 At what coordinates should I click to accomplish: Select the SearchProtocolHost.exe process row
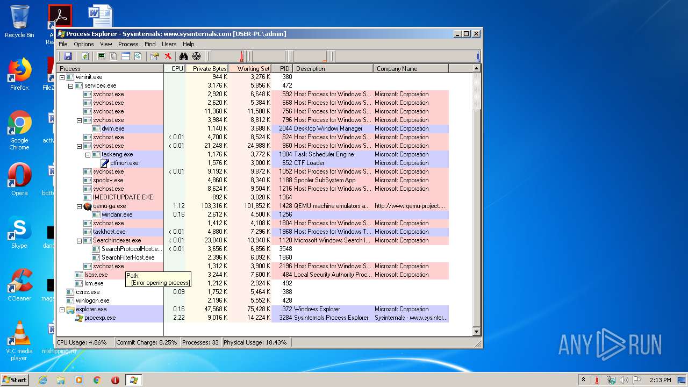(x=253, y=249)
